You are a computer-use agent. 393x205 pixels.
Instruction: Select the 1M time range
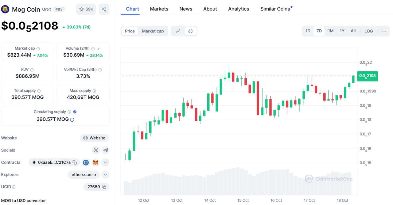tap(331, 31)
